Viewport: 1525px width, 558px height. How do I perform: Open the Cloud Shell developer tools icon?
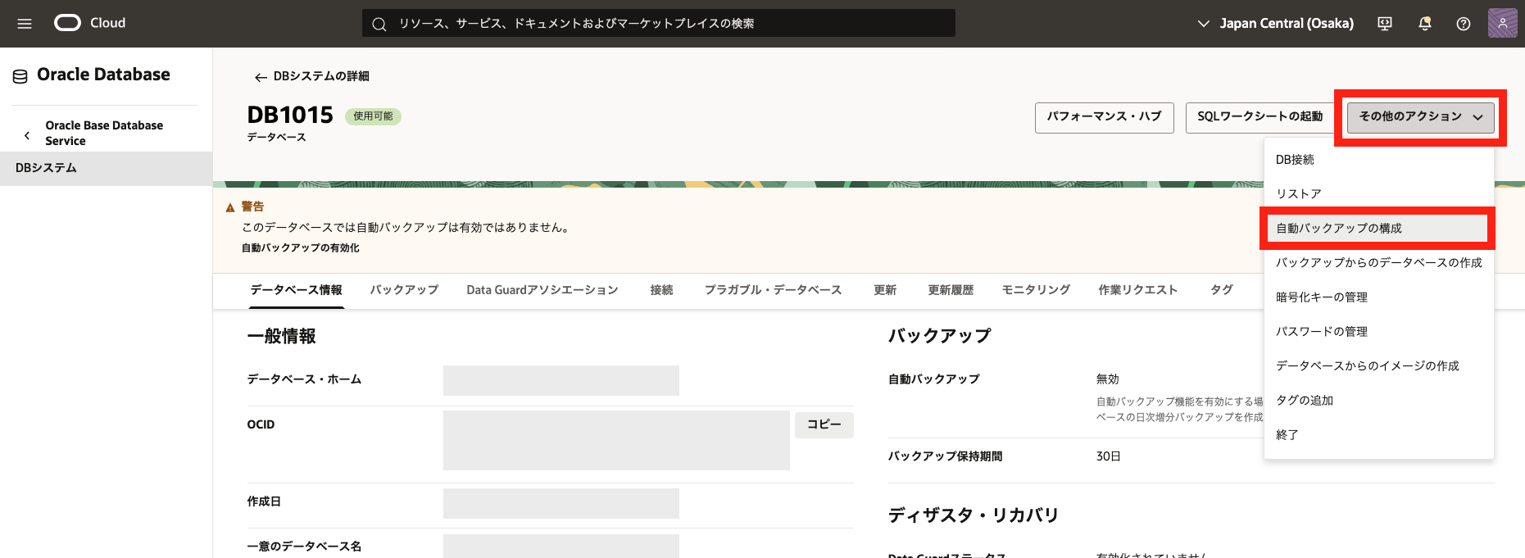coord(1385,24)
